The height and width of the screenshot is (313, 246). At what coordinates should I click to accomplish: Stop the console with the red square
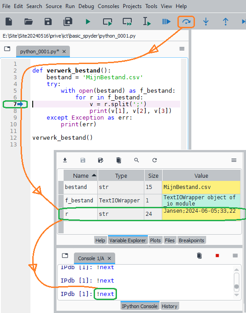(x=217, y=256)
